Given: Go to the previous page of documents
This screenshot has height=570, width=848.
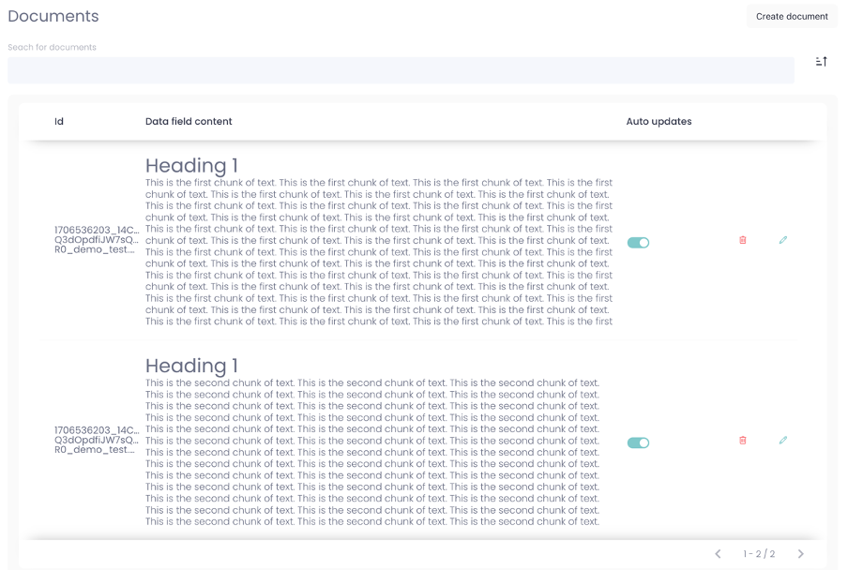Looking at the screenshot, I should click(718, 554).
